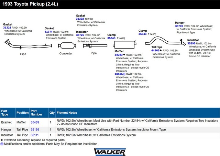Click the "Insulator" heading above 35296
The width and height of the screenshot is (220, 156).
pyautogui.click(x=193, y=40)
